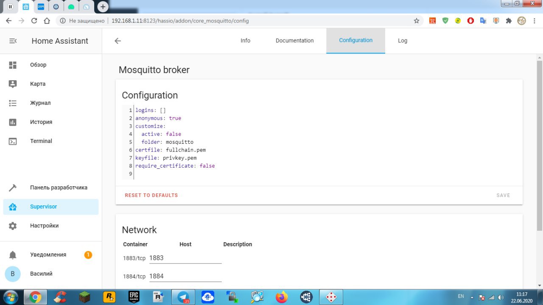Open Telegram from the taskbar
This screenshot has width=543, height=305.
click(x=183, y=297)
